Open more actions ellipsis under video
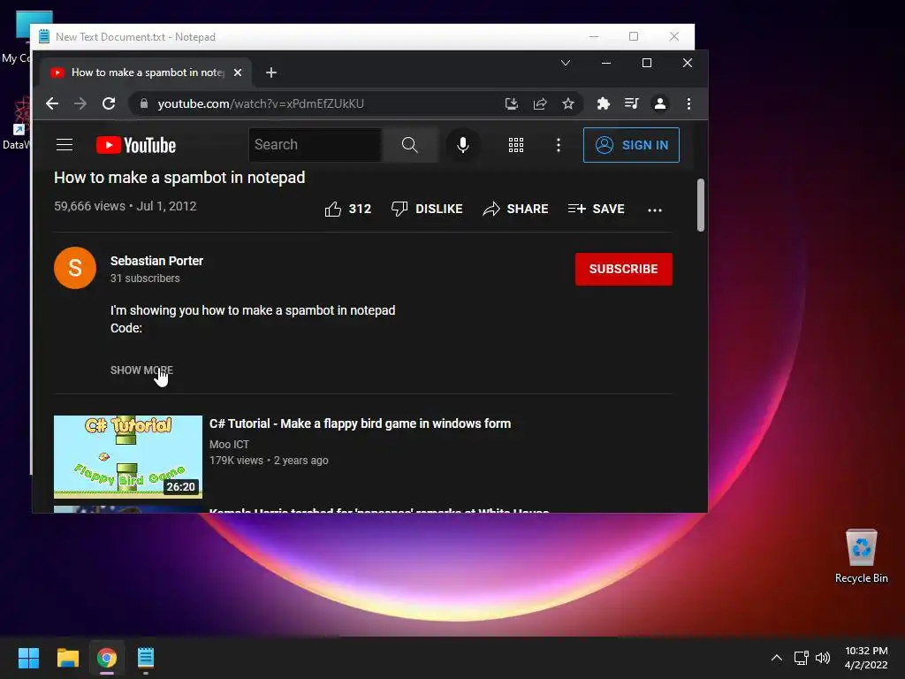The image size is (905, 679). pyautogui.click(x=655, y=210)
